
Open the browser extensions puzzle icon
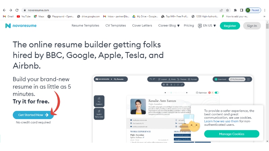click(x=235, y=10)
